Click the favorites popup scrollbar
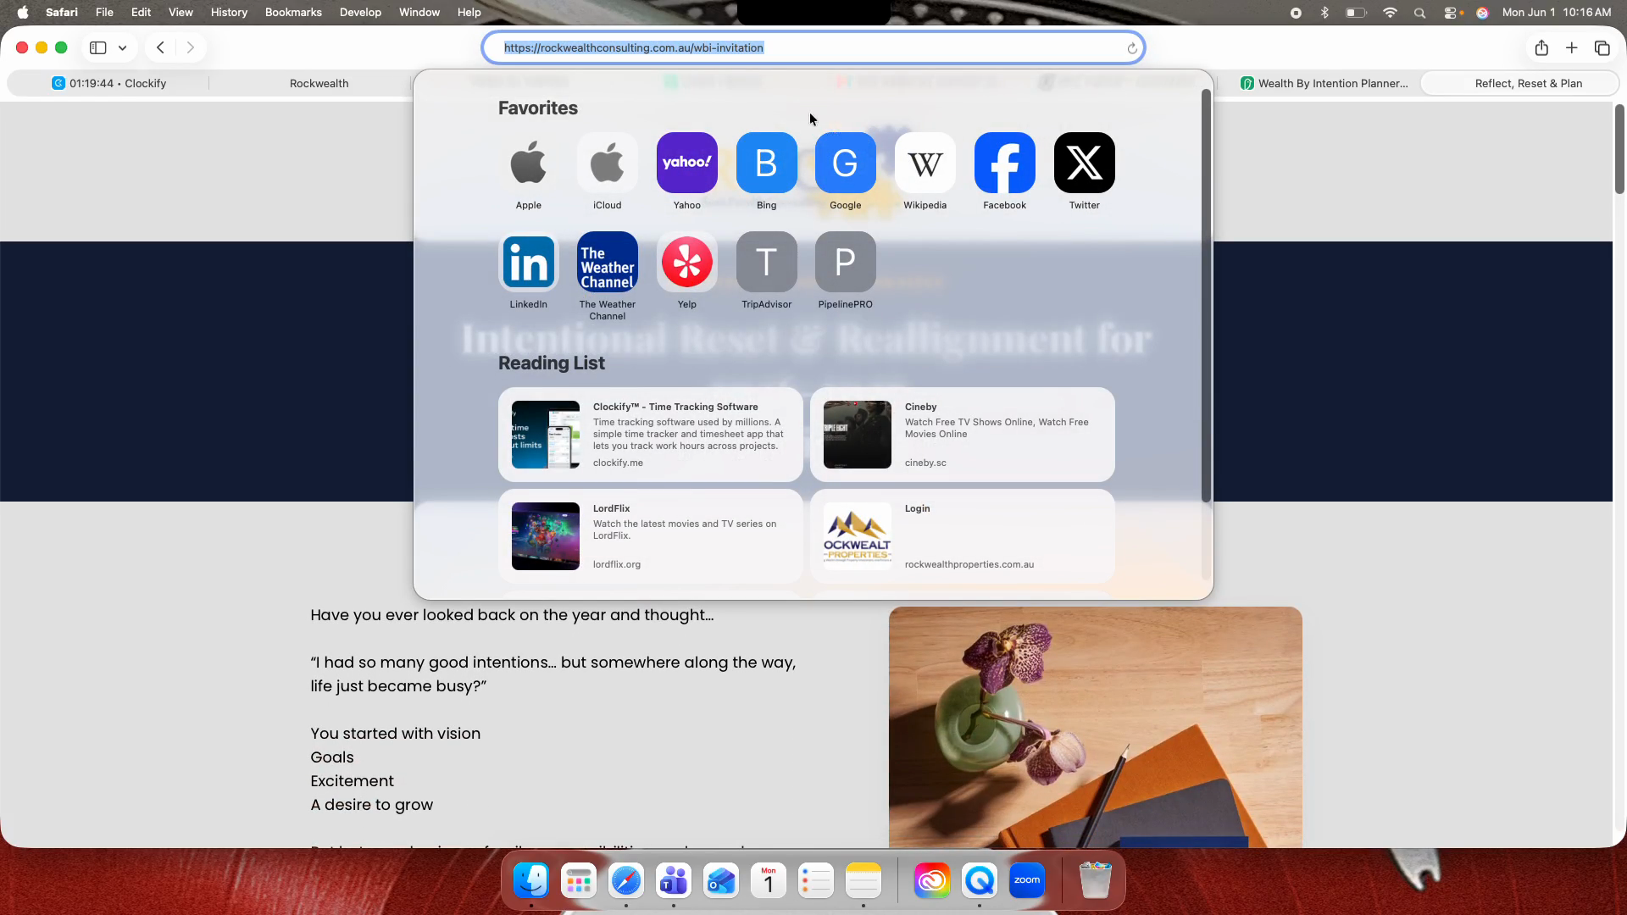This screenshot has height=915, width=1627. click(1206, 297)
